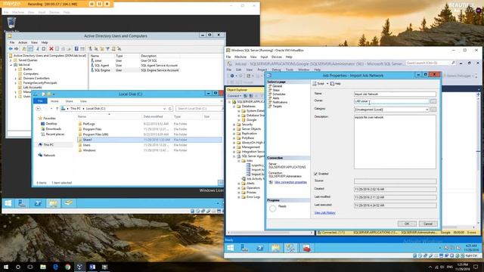Expand the Security node in Object Explorer
Viewport: 484px width, 272px height.
(234, 124)
